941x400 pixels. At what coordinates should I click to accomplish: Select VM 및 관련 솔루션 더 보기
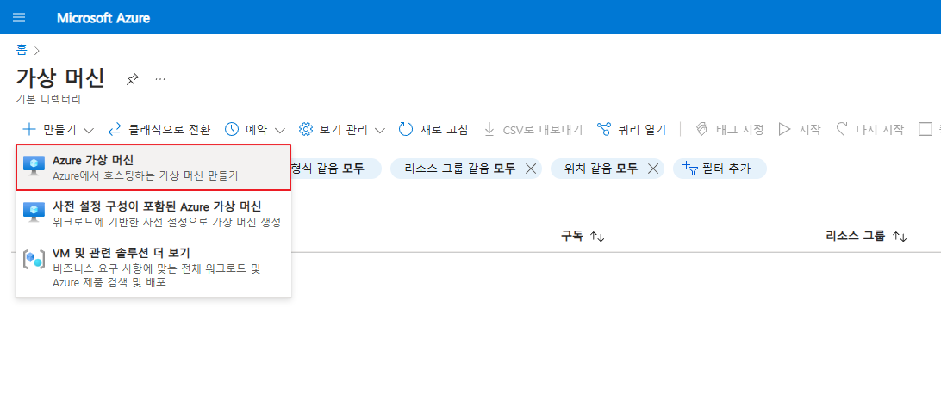point(153,267)
